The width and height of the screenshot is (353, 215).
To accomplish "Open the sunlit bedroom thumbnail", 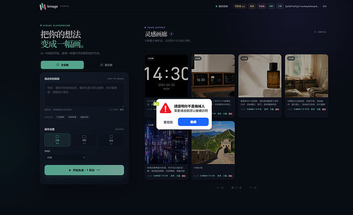I will [x=306, y=76].
